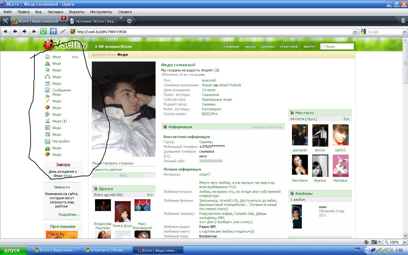Open guest дмитрий's thumbnail

coord(300,135)
